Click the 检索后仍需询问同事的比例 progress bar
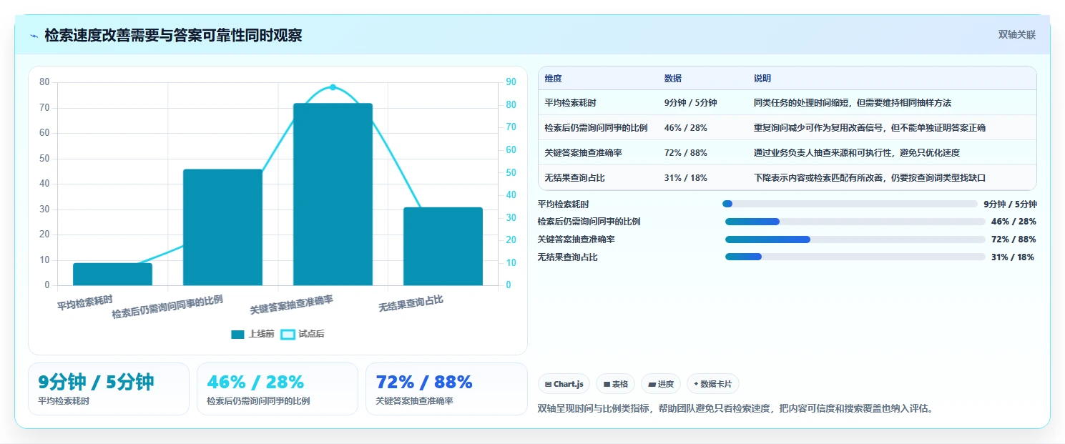Screen dimensions: 1065x444 pos(855,222)
